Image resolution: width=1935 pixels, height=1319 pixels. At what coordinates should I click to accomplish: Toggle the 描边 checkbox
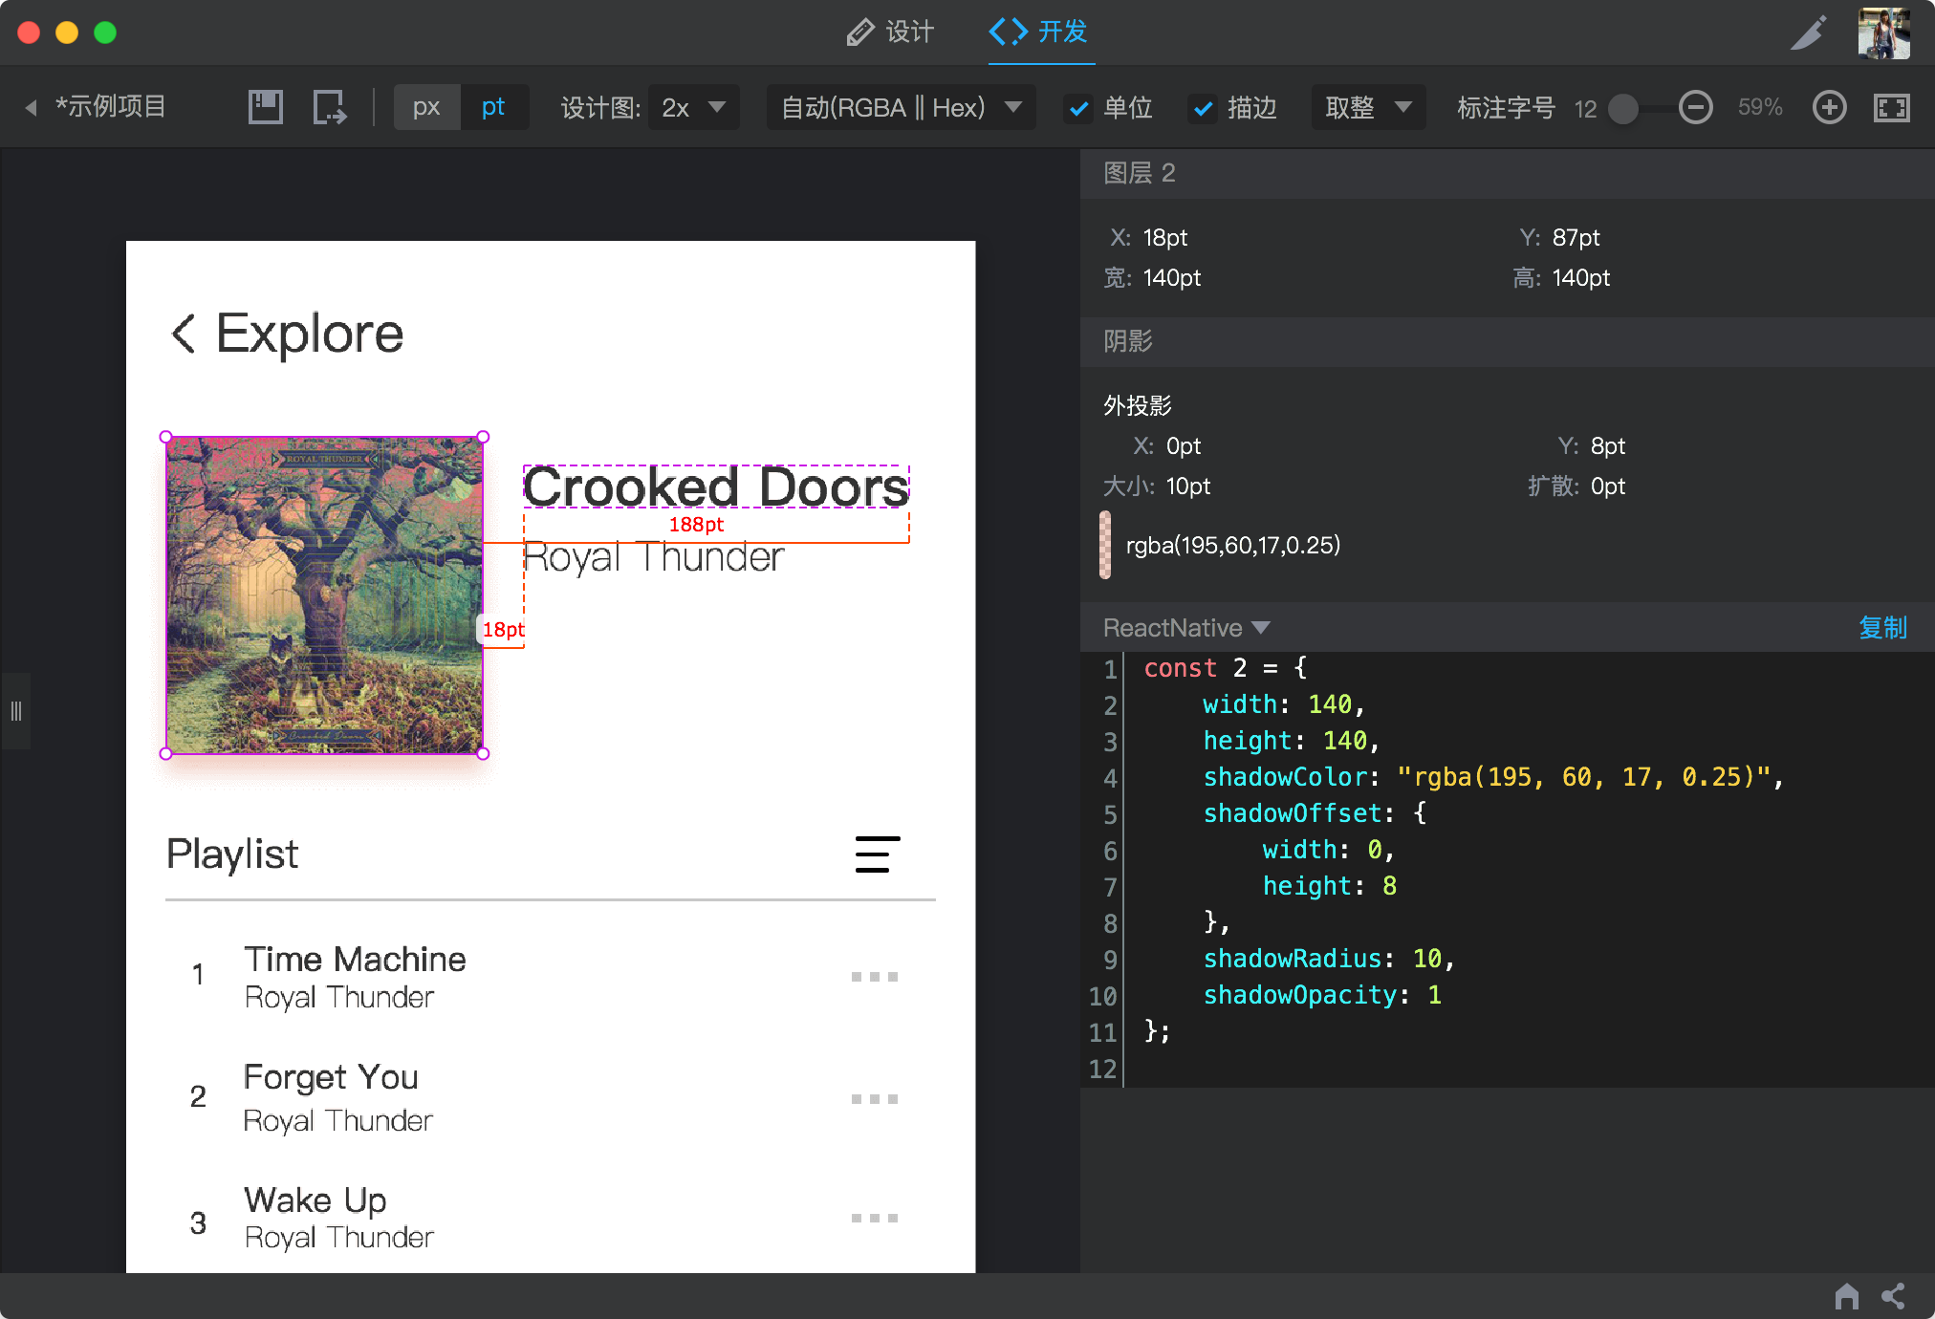(1203, 108)
